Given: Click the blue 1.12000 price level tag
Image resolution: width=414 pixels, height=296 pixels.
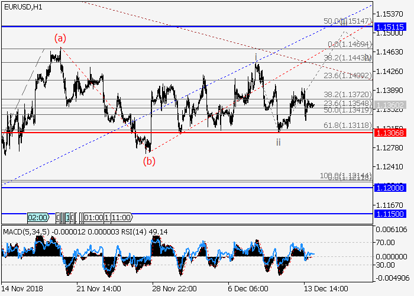Looking at the screenshot, I should (x=389, y=187).
